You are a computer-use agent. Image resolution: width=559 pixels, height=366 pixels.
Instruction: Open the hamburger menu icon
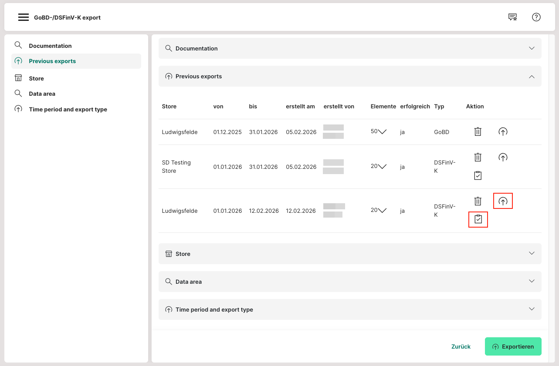pyautogui.click(x=24, y=17)
